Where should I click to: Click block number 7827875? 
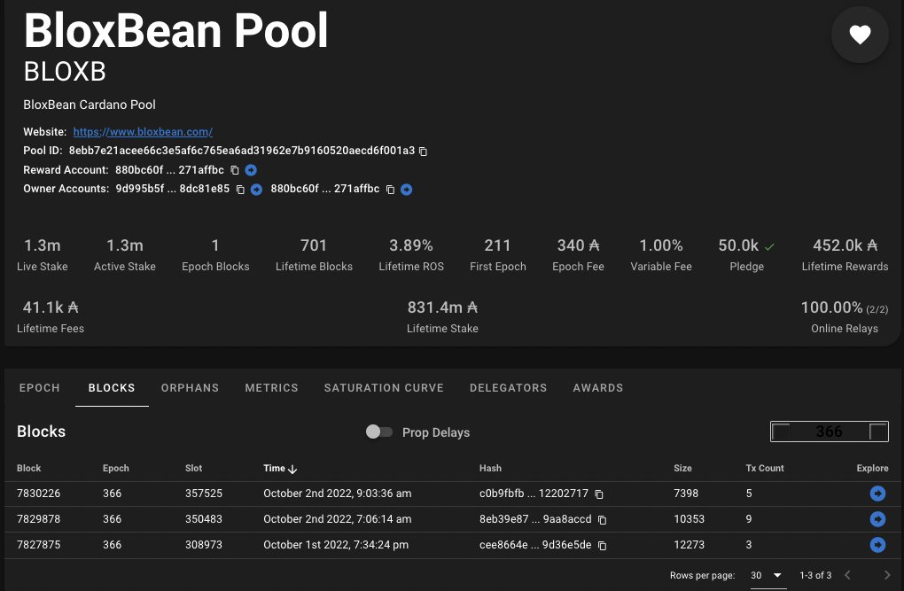point(39,544)
